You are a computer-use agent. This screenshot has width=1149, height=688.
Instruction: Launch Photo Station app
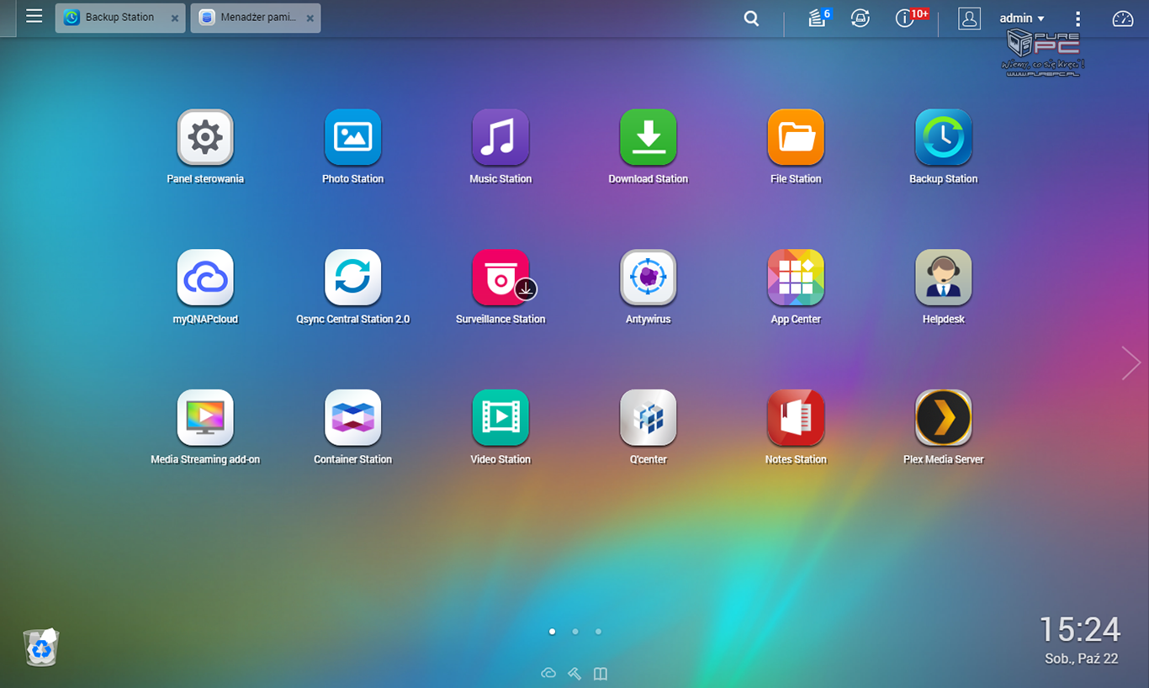click(x=353, y=137)
